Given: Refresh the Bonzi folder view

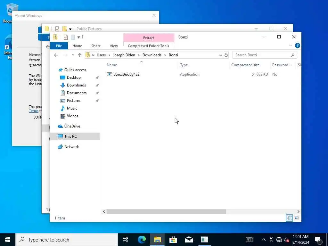Looking at the screenshot, I should [226, 55].
